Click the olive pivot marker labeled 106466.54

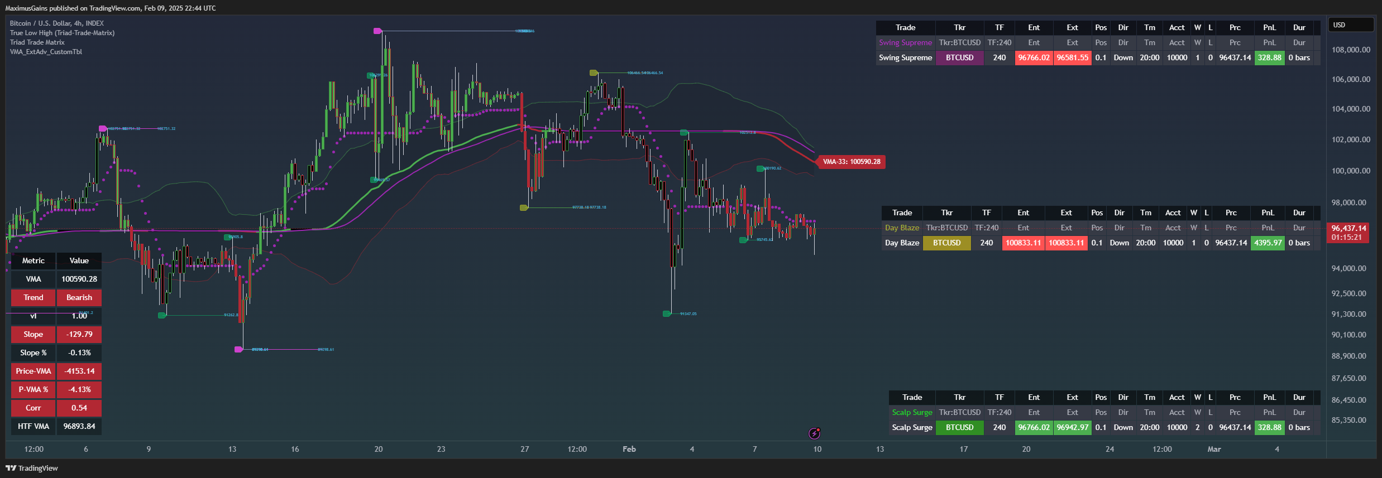tap(594, 73)
